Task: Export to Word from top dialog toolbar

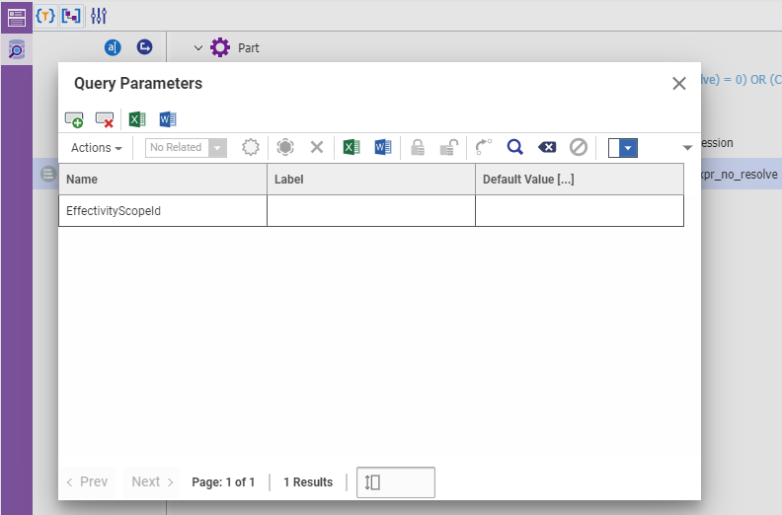Action: click(x=168, y=119)
